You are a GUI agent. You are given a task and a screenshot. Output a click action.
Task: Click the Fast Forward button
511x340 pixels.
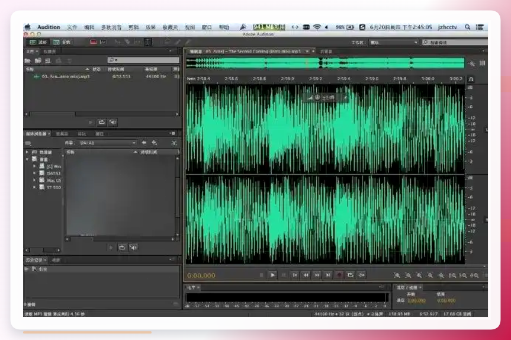pyautogui.click(x=317, y=275)
